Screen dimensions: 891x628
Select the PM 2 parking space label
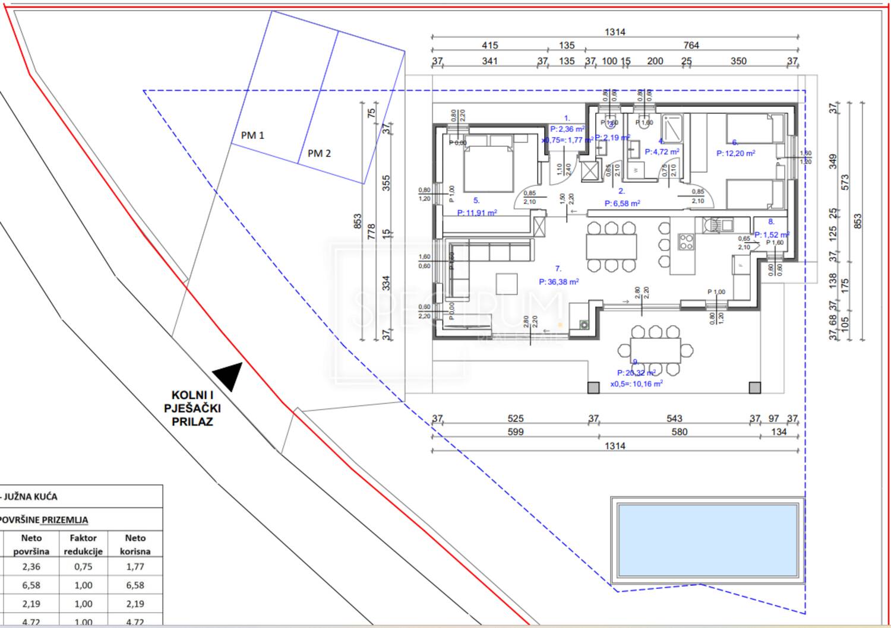[319, 154]
